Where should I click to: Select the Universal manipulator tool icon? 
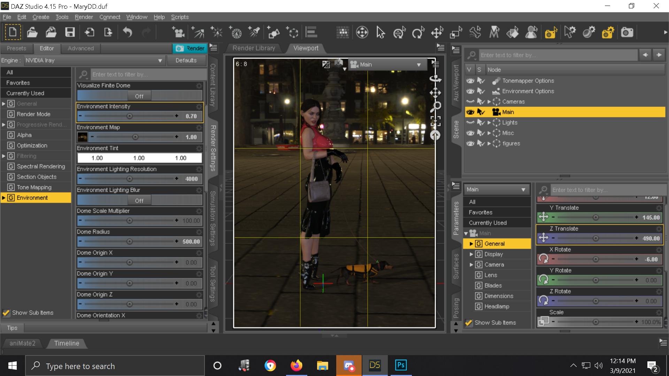(x=399, y=33)
